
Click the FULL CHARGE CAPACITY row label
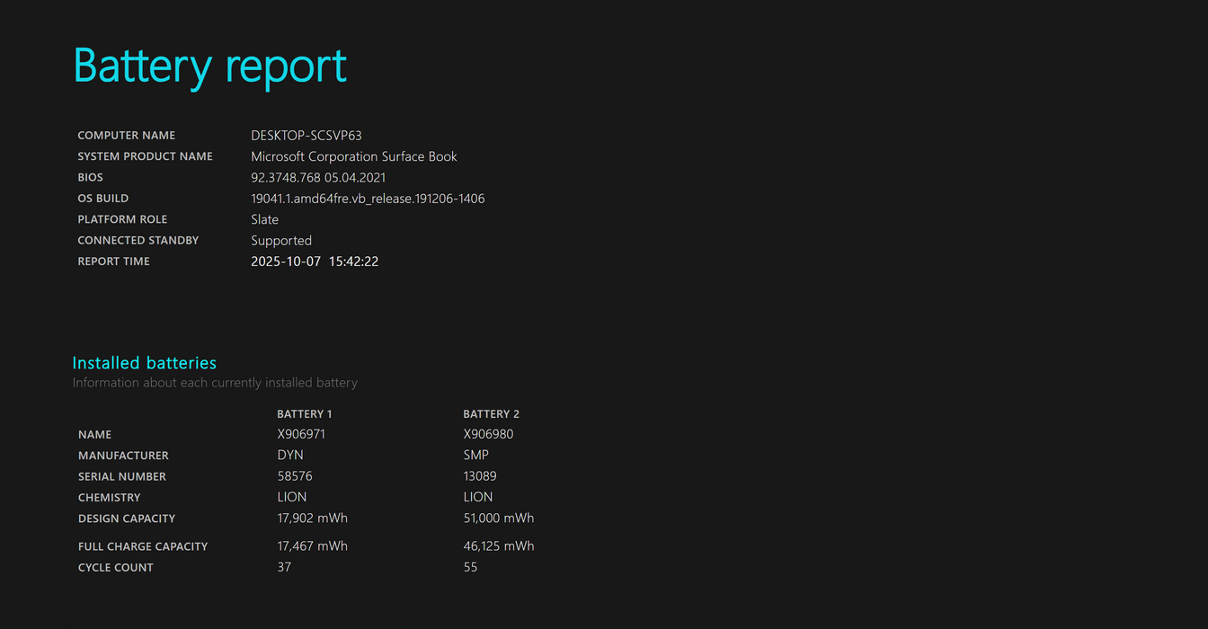point(143,546)
